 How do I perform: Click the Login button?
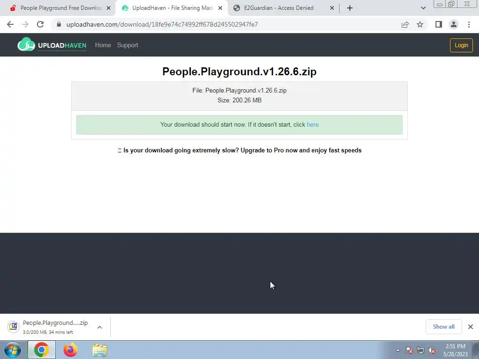pos(461,45)
